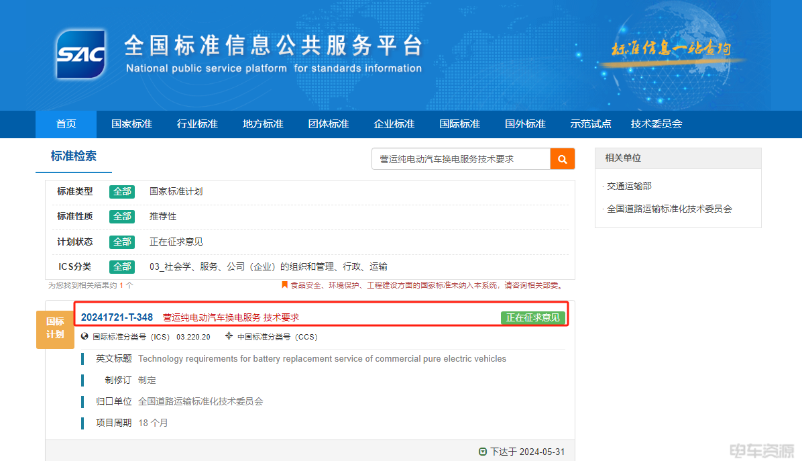This screenshot has height=461, width=802.
Task: Open 全国道路运输标准化技术委员会 sidebar link
Action: 669,209
